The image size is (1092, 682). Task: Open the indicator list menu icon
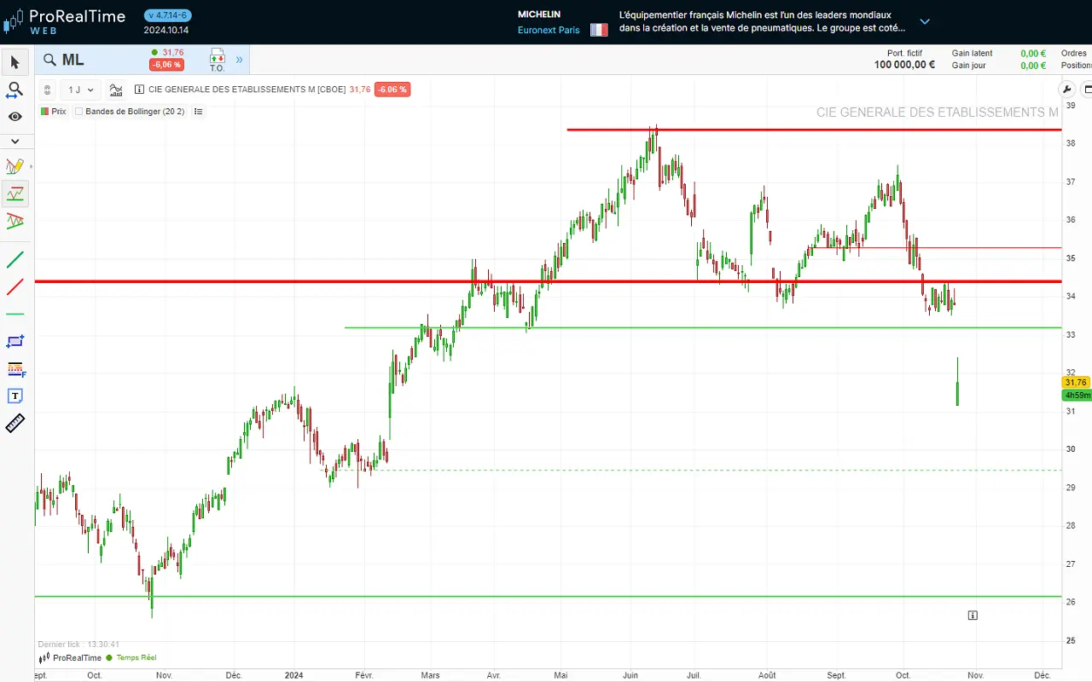[198, 112]
